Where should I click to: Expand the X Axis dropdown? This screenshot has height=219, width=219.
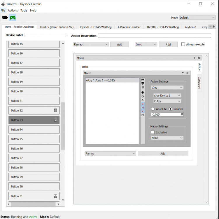[167, 101]
